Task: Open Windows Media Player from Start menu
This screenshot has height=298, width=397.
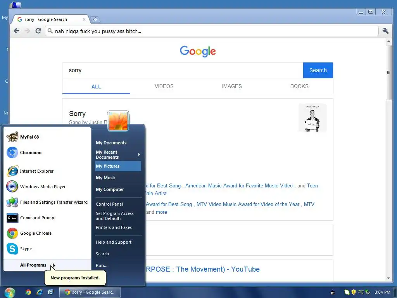Action: 47,187
